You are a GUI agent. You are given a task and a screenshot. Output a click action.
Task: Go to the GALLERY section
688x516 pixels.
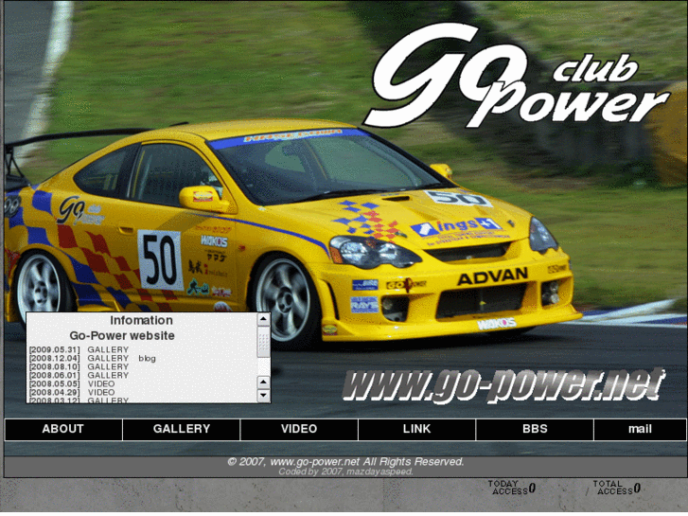tap(182, 429)
